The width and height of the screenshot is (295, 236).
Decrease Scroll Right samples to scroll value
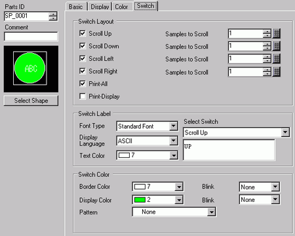267,74
